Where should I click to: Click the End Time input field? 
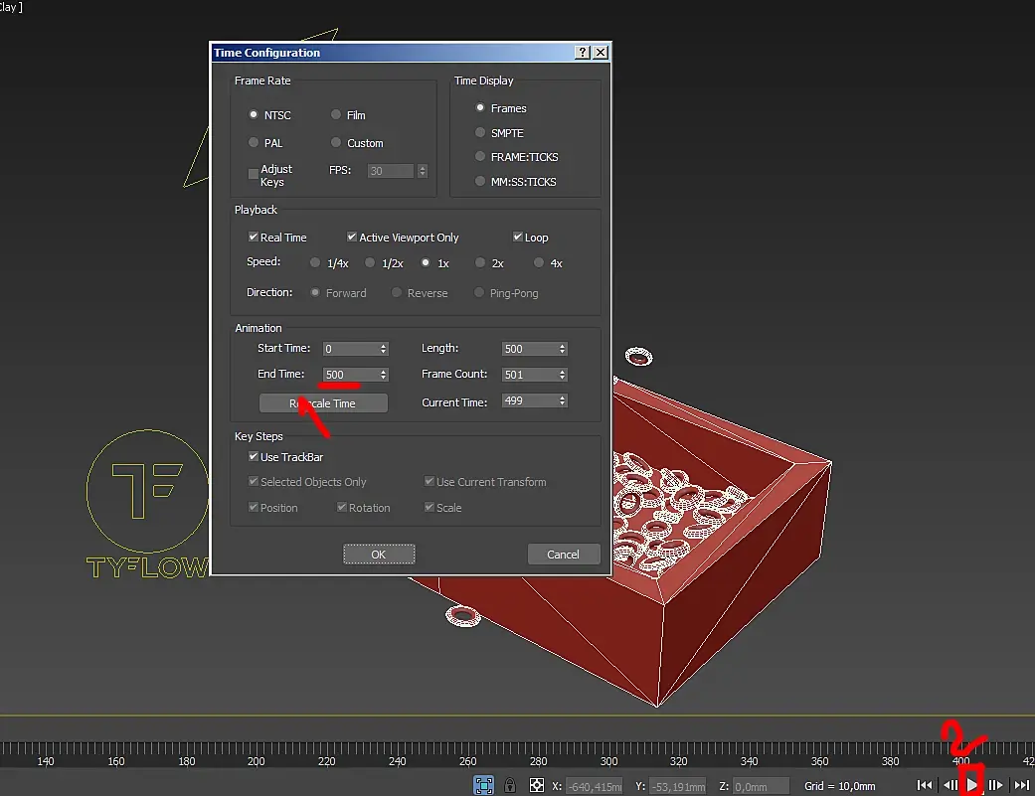tap(351, 375)
